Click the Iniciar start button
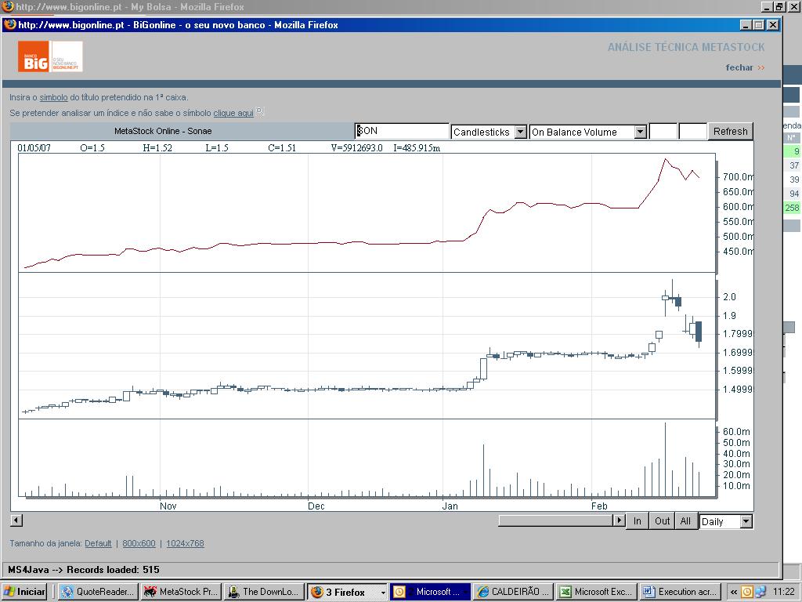The image size is (802, 602). coord(25,592)
